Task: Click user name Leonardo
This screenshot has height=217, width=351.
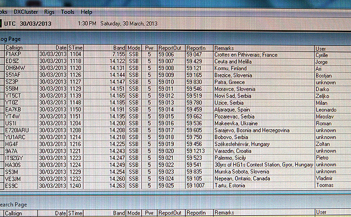Action: 326,110
